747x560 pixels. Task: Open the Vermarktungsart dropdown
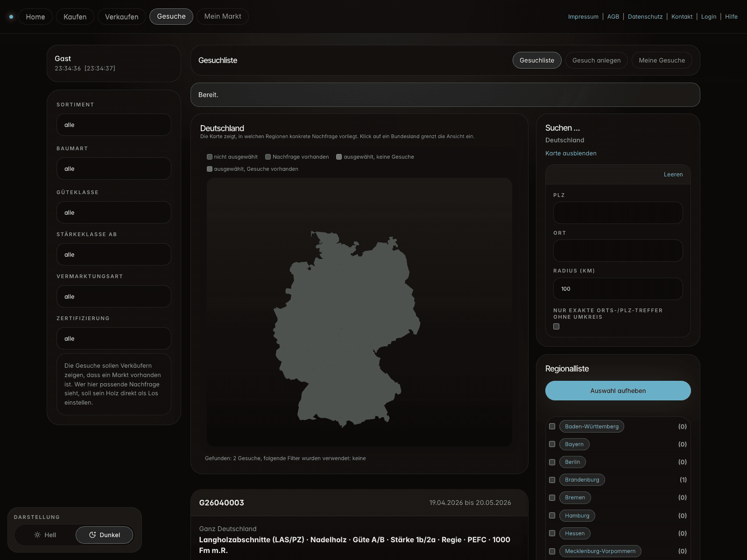pos(114,296)
